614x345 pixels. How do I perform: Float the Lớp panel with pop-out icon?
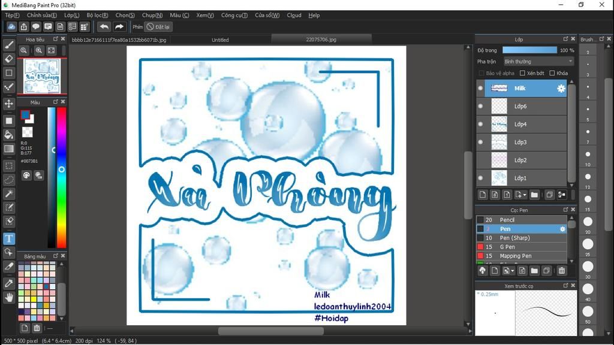(x=565, y=39)
